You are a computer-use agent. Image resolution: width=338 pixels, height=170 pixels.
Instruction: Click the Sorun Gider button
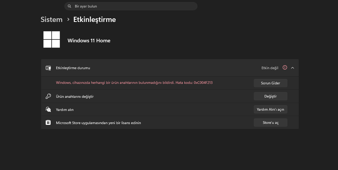point(271,83)
